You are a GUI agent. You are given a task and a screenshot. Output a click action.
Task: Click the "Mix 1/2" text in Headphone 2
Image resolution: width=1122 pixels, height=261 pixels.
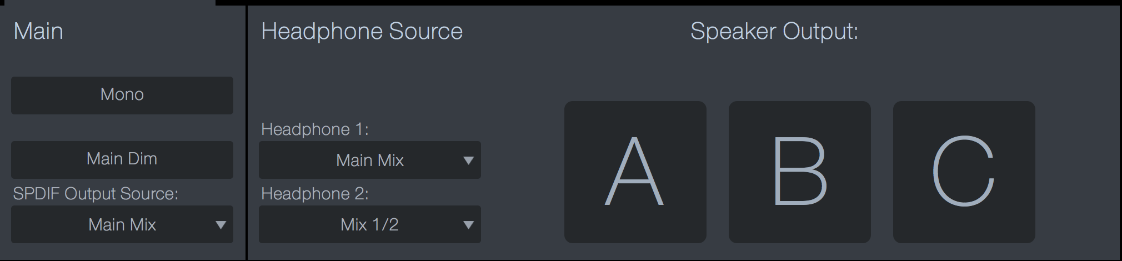(x=369, y=224)
